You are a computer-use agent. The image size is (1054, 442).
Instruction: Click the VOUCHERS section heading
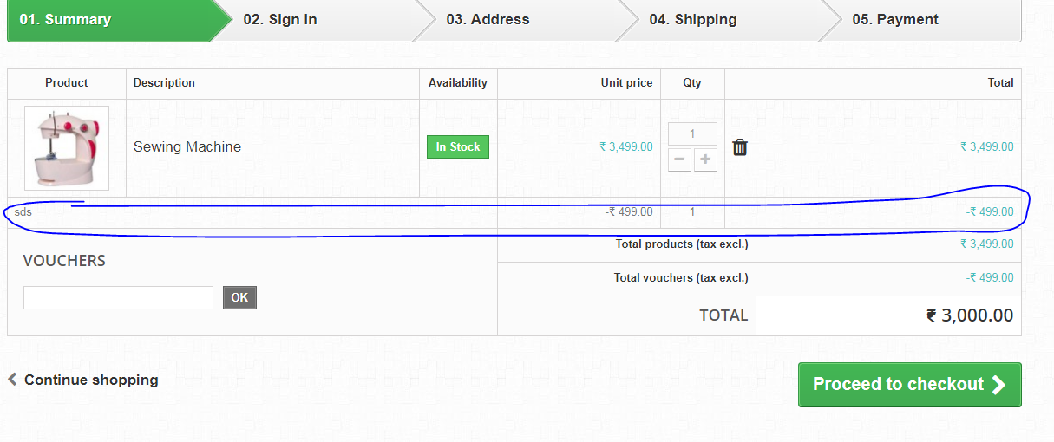click(64, 261)
